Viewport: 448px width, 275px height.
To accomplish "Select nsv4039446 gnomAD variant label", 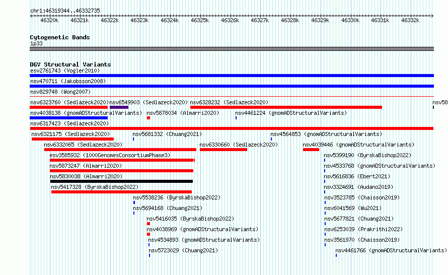I will pyautogui.click(x=358, y=145).
